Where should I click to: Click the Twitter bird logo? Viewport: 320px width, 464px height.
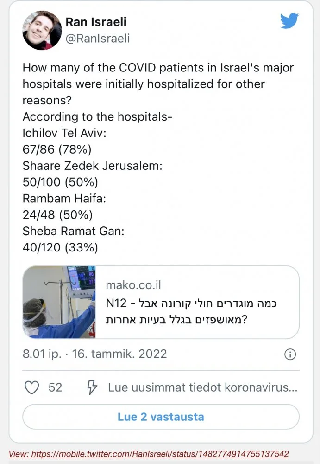[289, 21]
